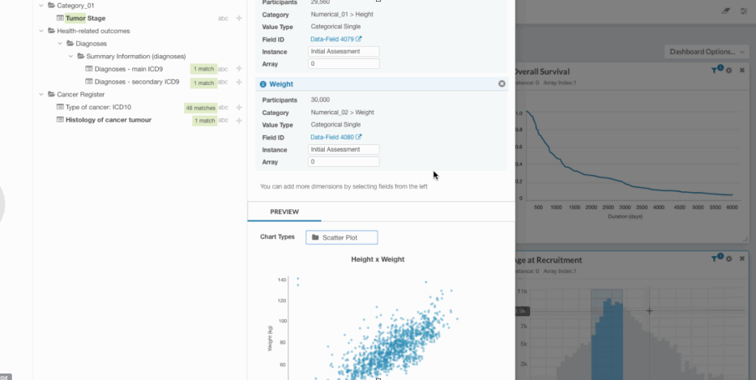The image size is (756, 380).
Task: Click the Age at Recruitment tile title
Action: tap(549, 260)
